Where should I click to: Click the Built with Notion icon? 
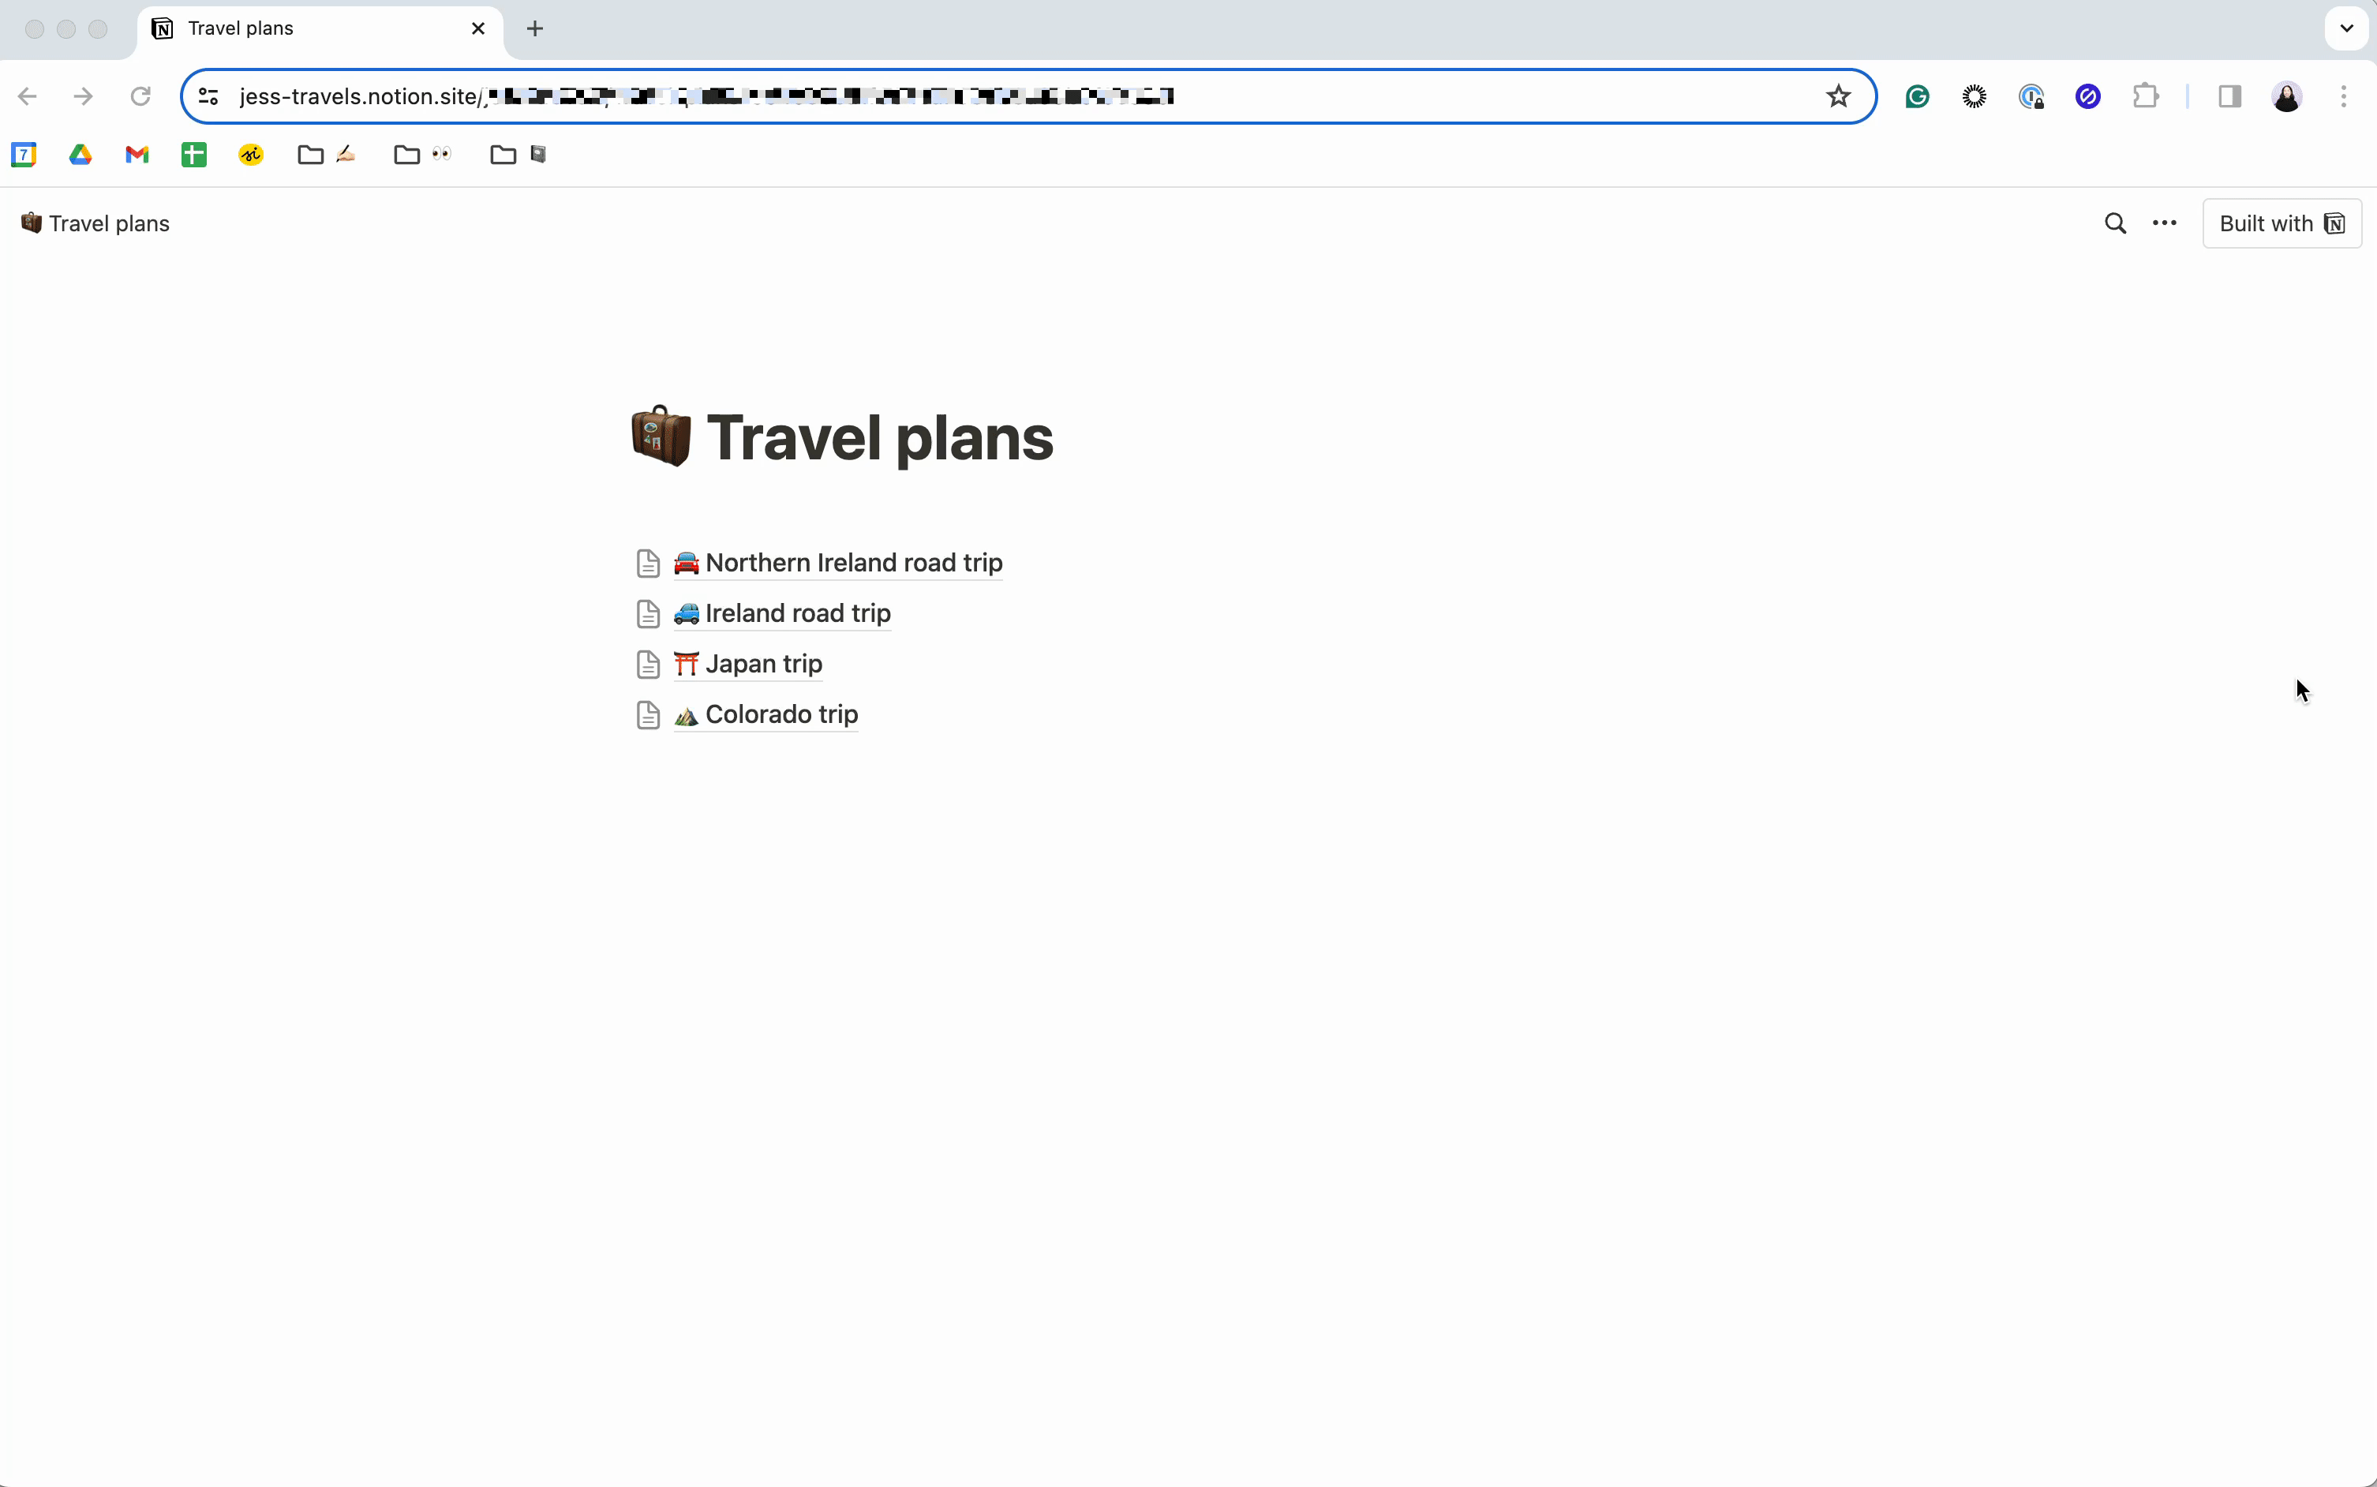[2336, 223]
